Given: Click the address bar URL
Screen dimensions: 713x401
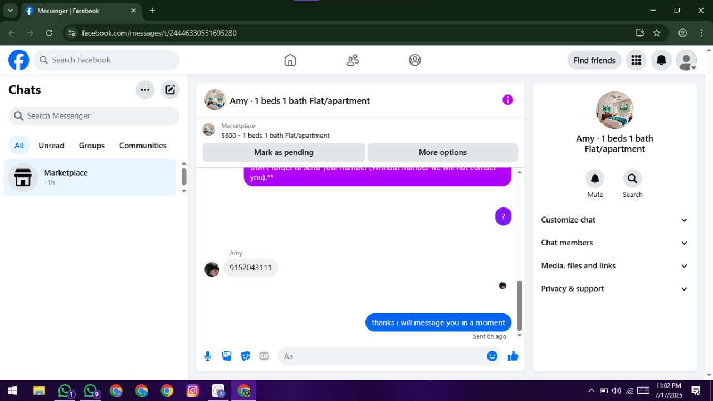Looking at the screenshot, I should tap(159, 33).
